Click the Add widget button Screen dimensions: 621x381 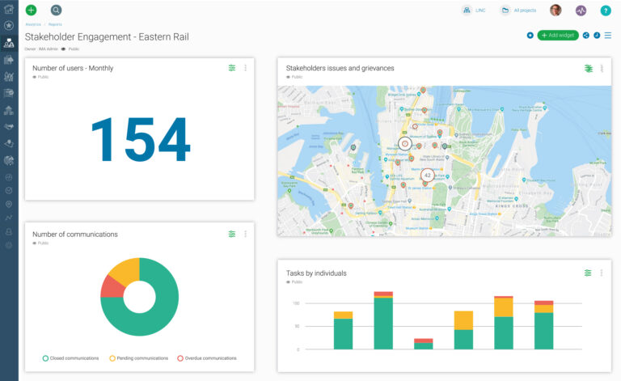(558, 36)
